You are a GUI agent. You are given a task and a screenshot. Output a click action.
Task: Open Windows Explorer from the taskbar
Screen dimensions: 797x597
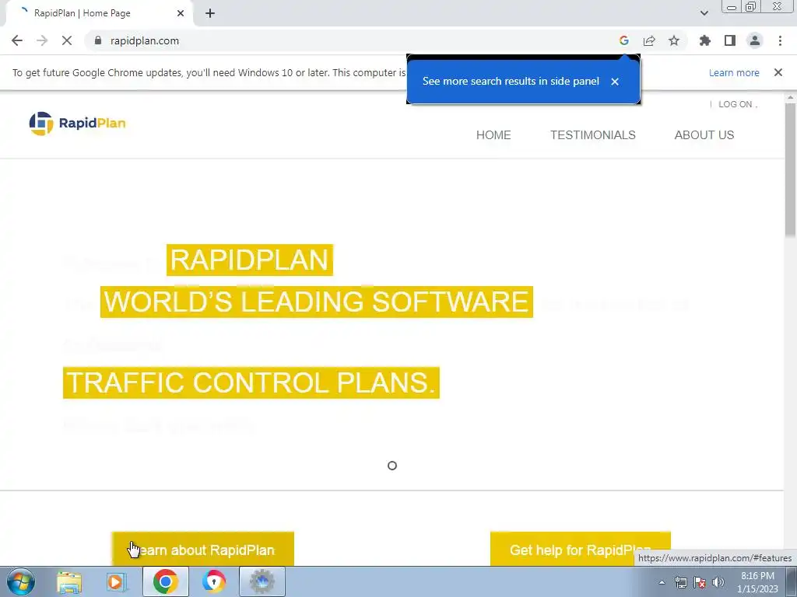pos(69,581)
